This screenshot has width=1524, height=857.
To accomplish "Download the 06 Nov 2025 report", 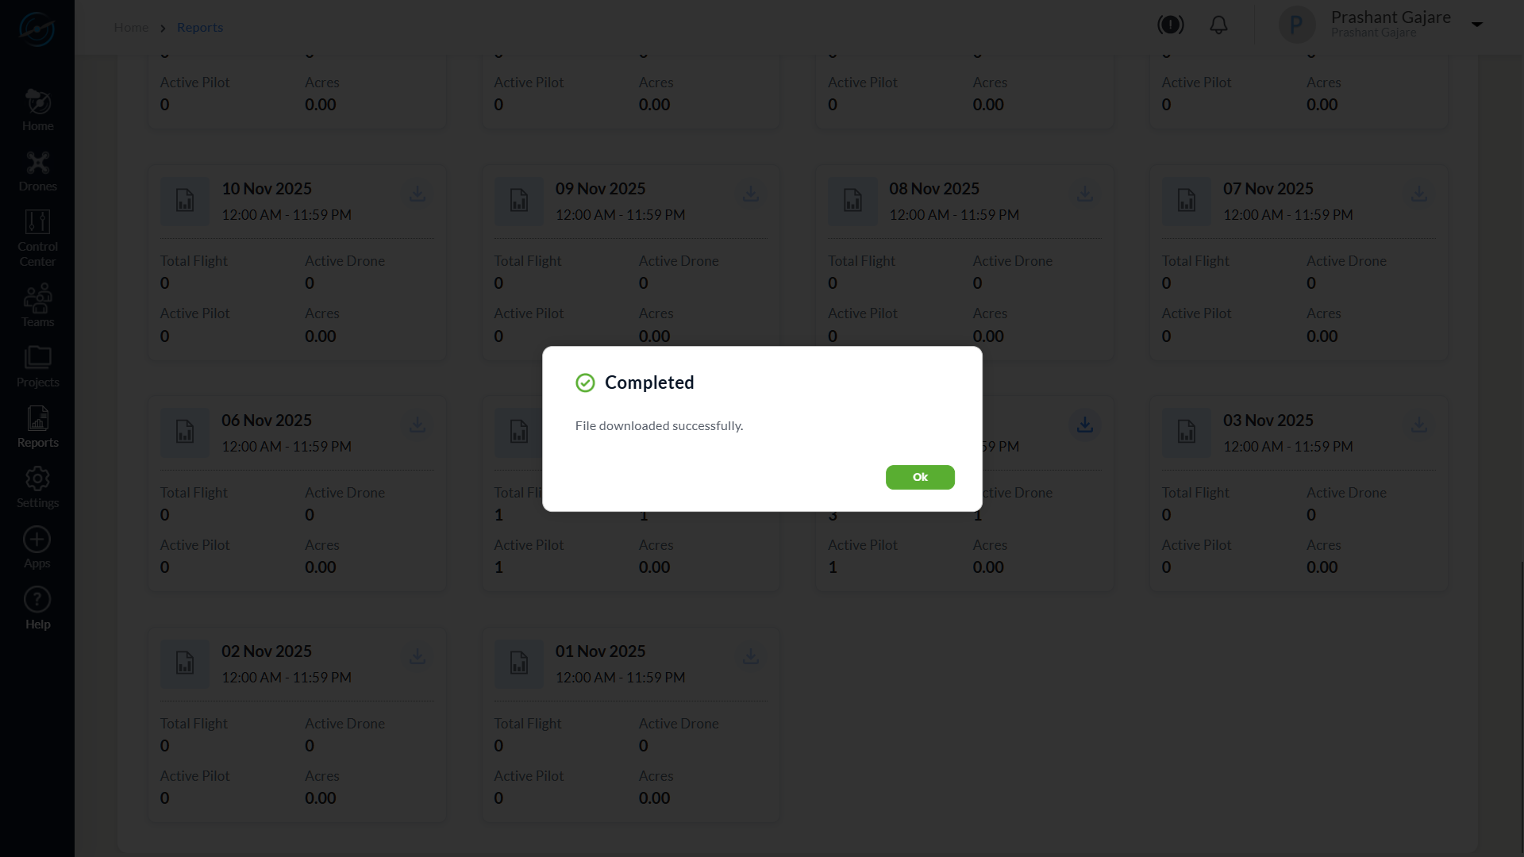I will tap(418, 425).
